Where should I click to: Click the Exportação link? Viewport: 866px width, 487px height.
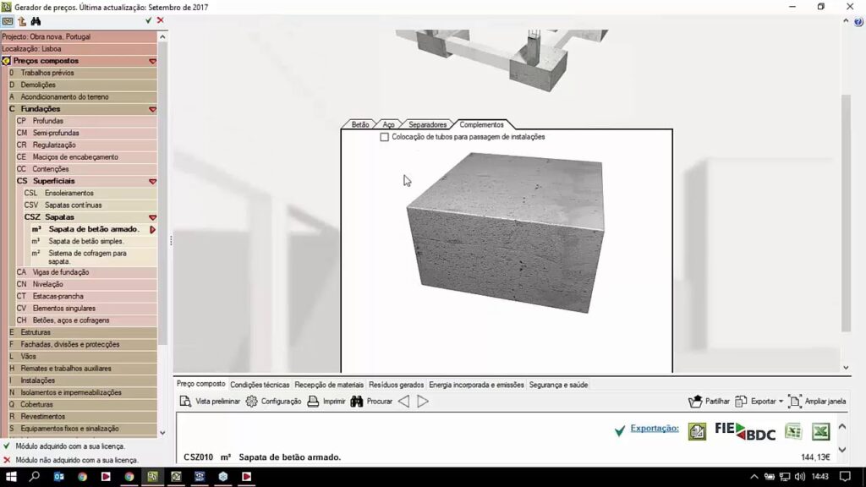tap(654, 429)
